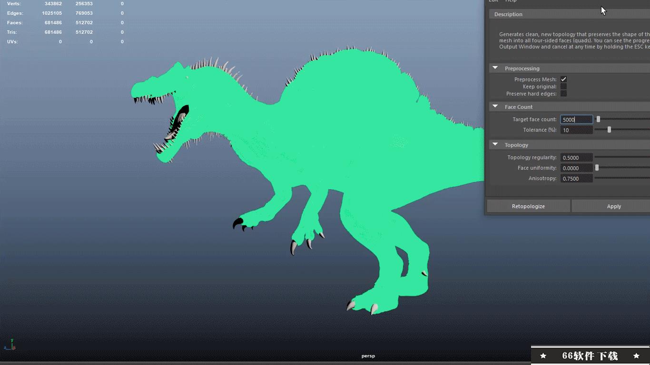Click the Anisotropy value field
The width and height of the screenshot is (650, 365).
click(576, 179)
